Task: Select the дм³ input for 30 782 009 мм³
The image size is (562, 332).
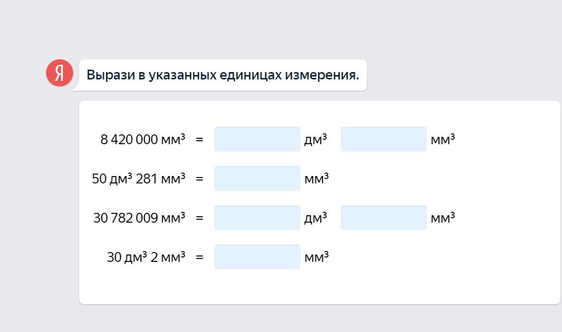Action: [x=257, y=218]
